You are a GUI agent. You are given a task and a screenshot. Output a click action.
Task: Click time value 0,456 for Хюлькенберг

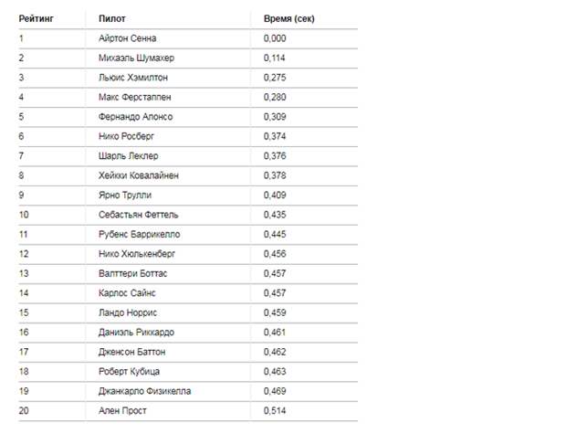(275, 254)
